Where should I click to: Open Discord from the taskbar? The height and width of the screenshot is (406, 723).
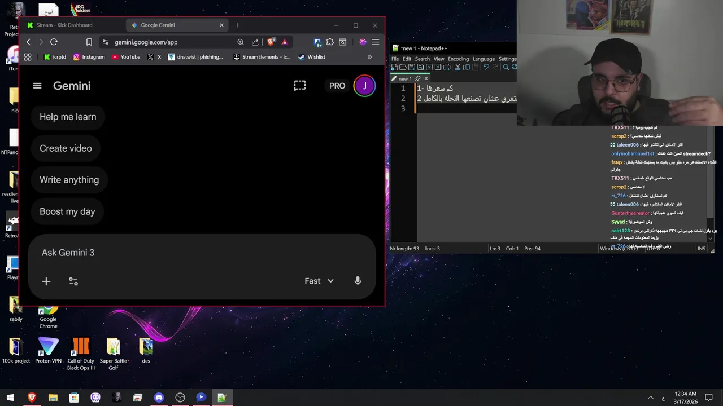(x=159, y=398)
